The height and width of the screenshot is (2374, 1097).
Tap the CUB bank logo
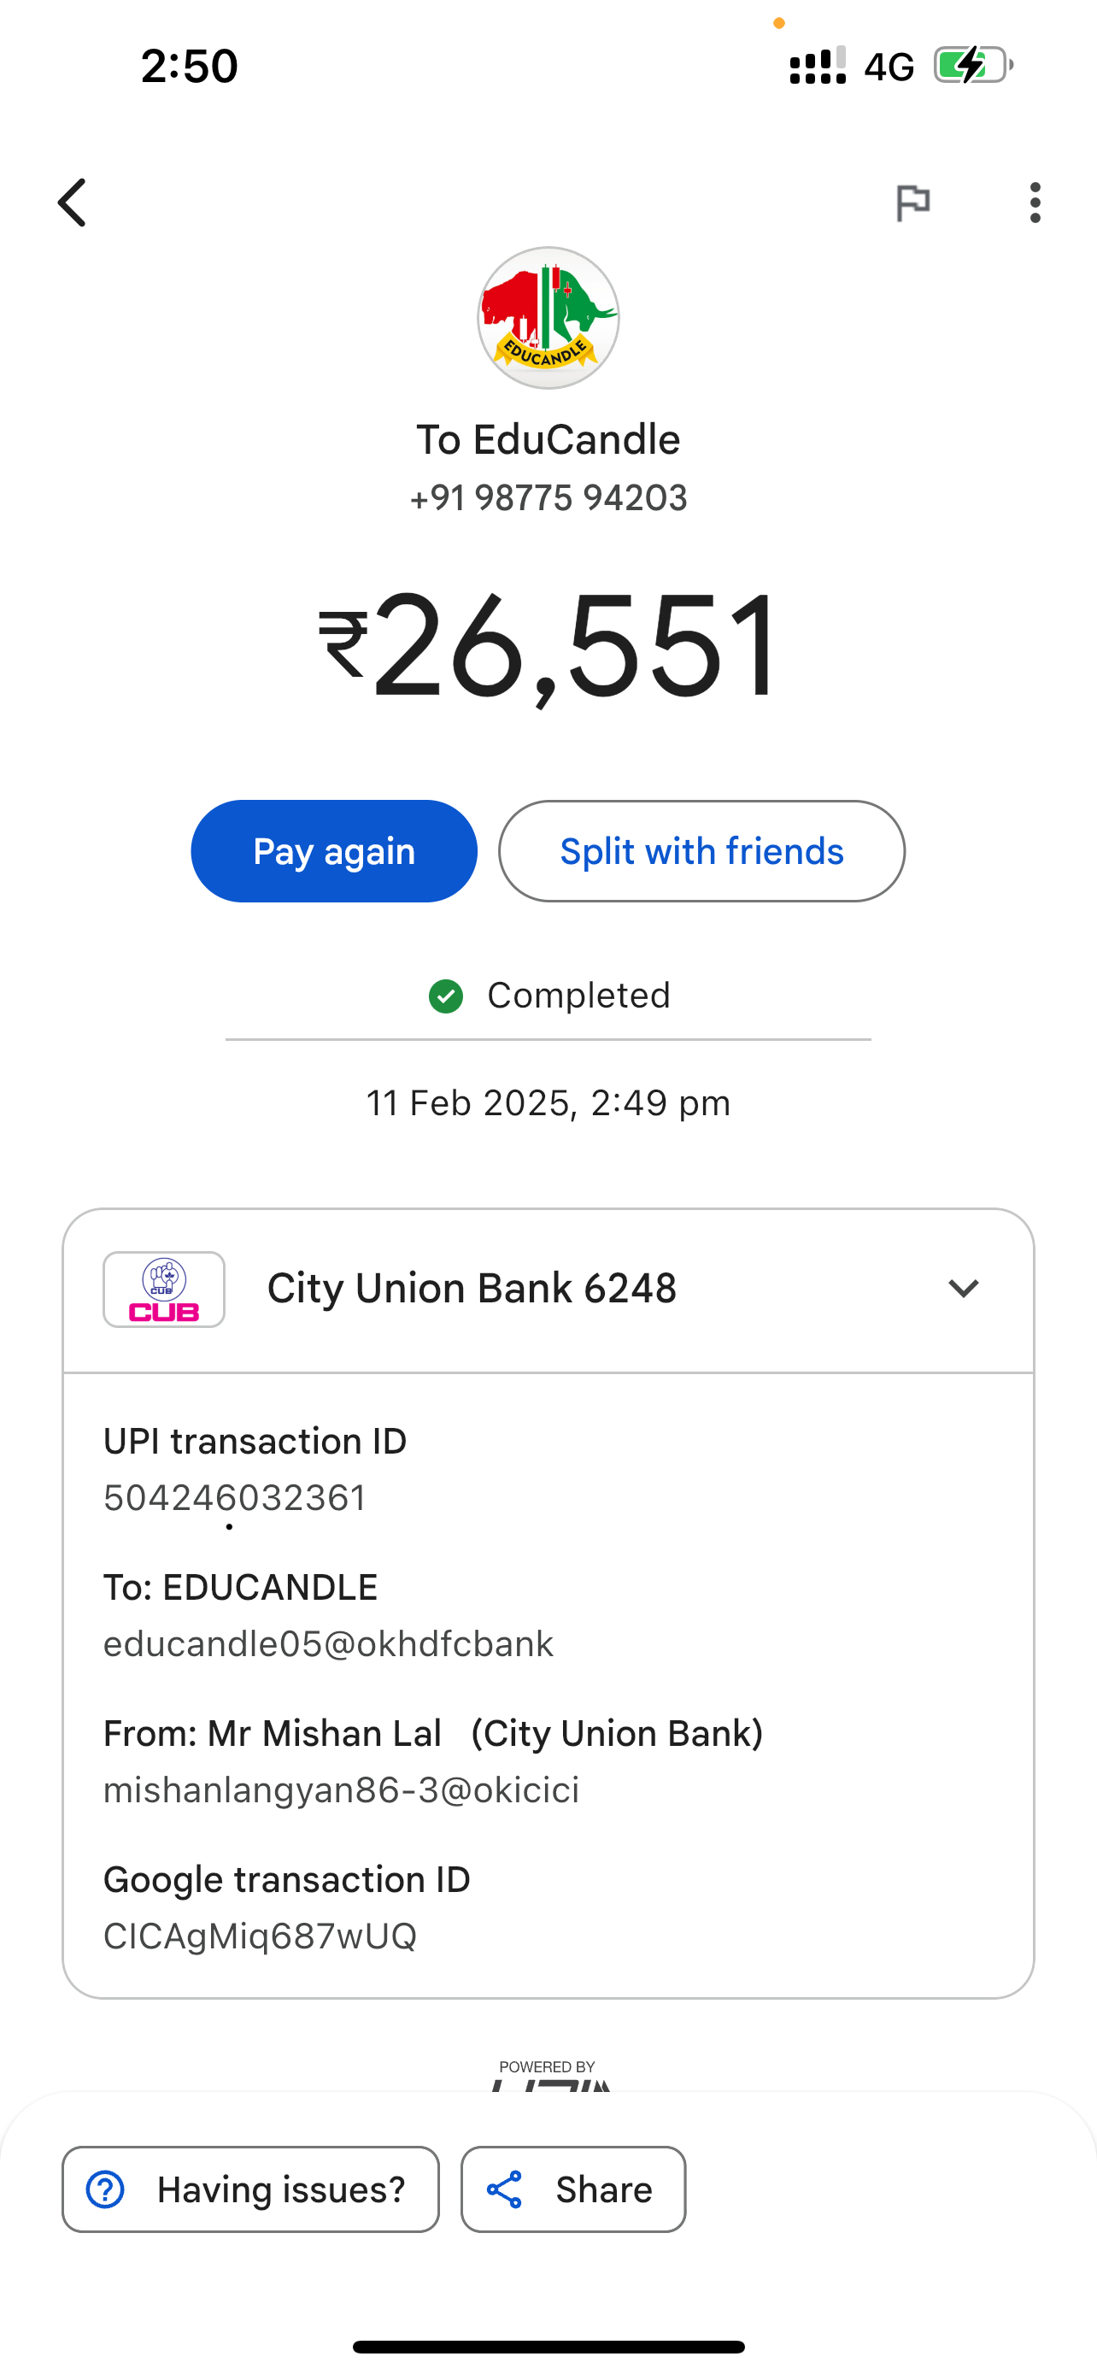pos(164,1290)
